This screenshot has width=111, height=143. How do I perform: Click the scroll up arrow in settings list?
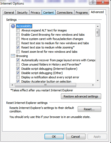[98, 26]
